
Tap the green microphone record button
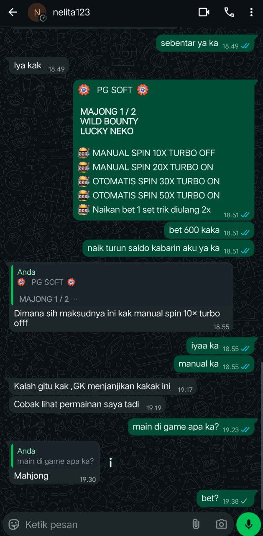pos(248,524)
